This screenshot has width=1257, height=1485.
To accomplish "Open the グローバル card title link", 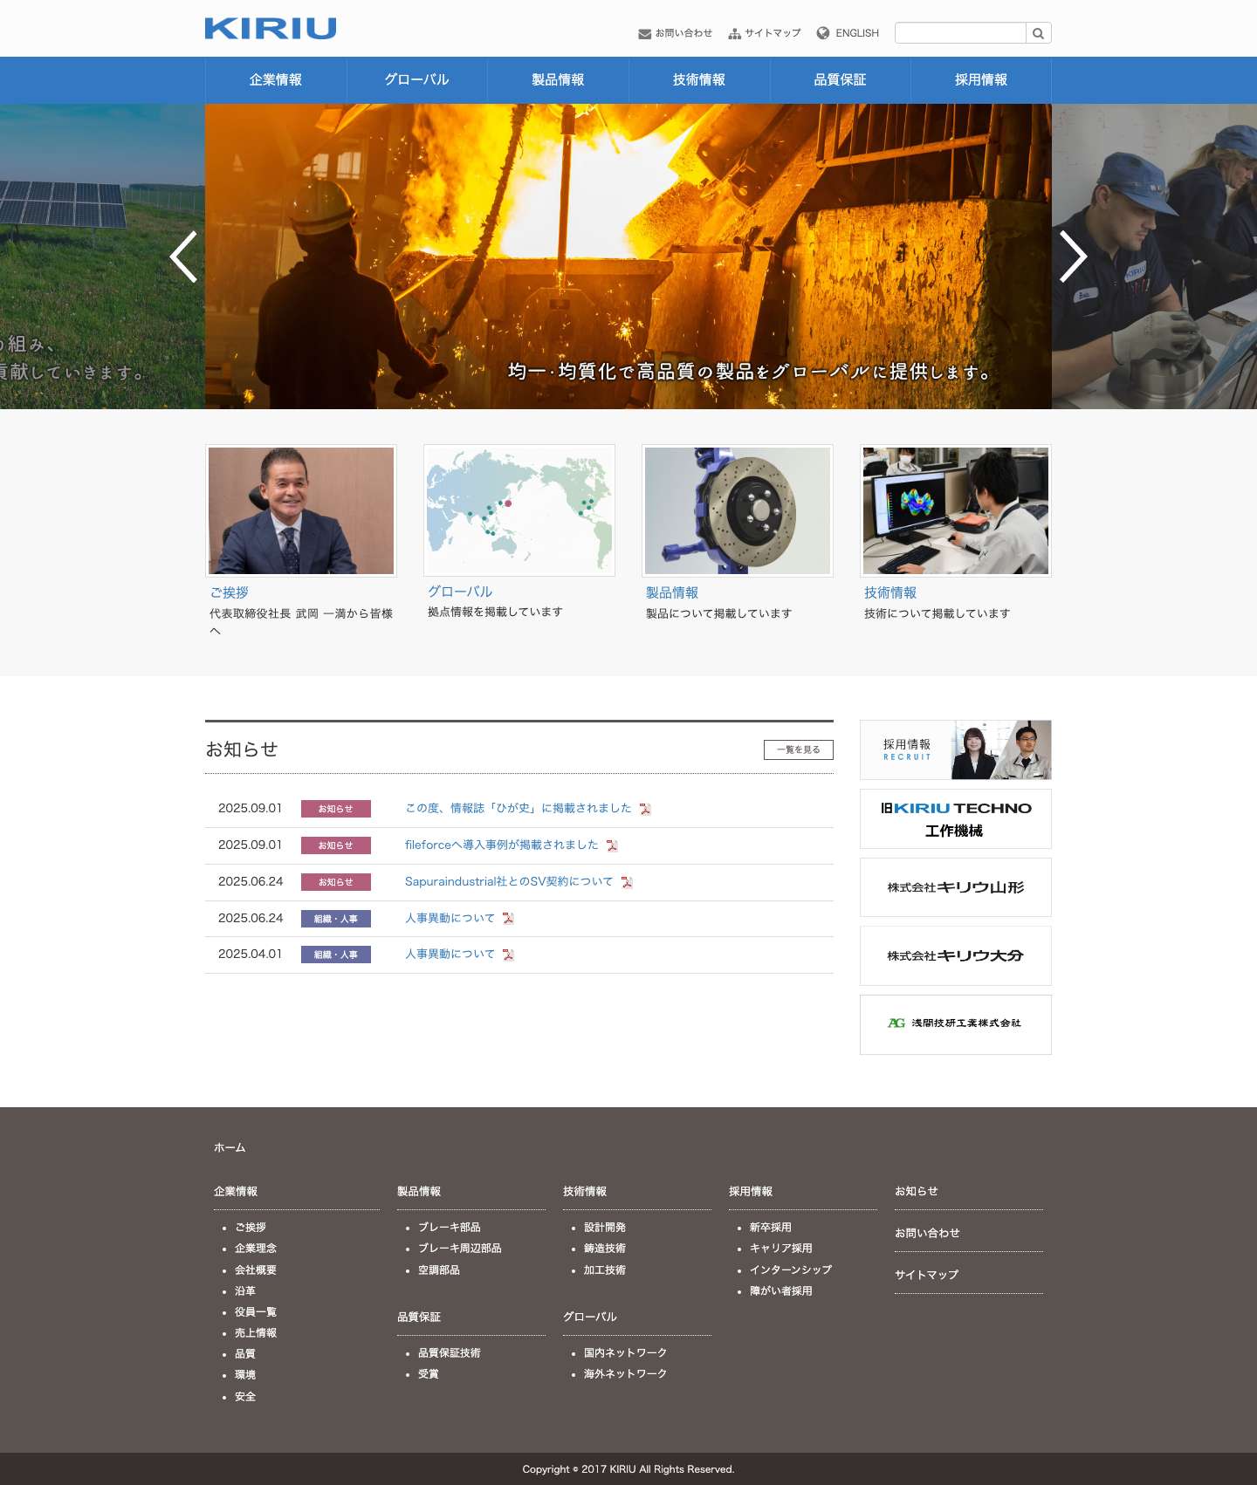I will 460,592.
